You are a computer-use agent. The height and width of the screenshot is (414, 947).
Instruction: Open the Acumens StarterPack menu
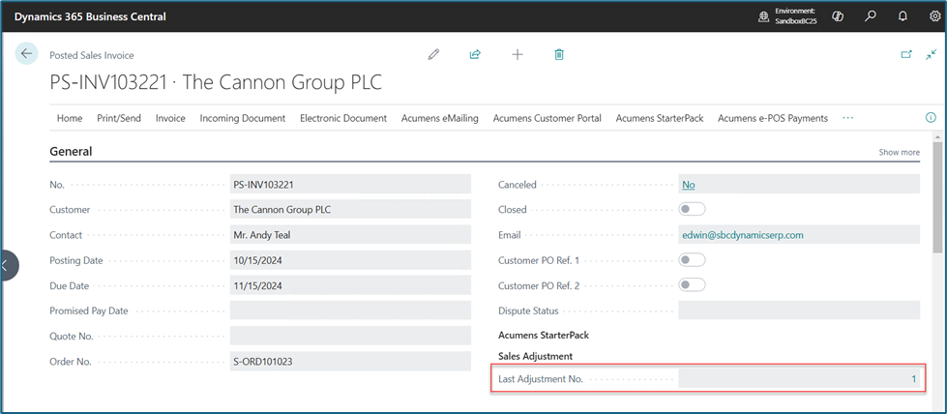pos(660,118)
